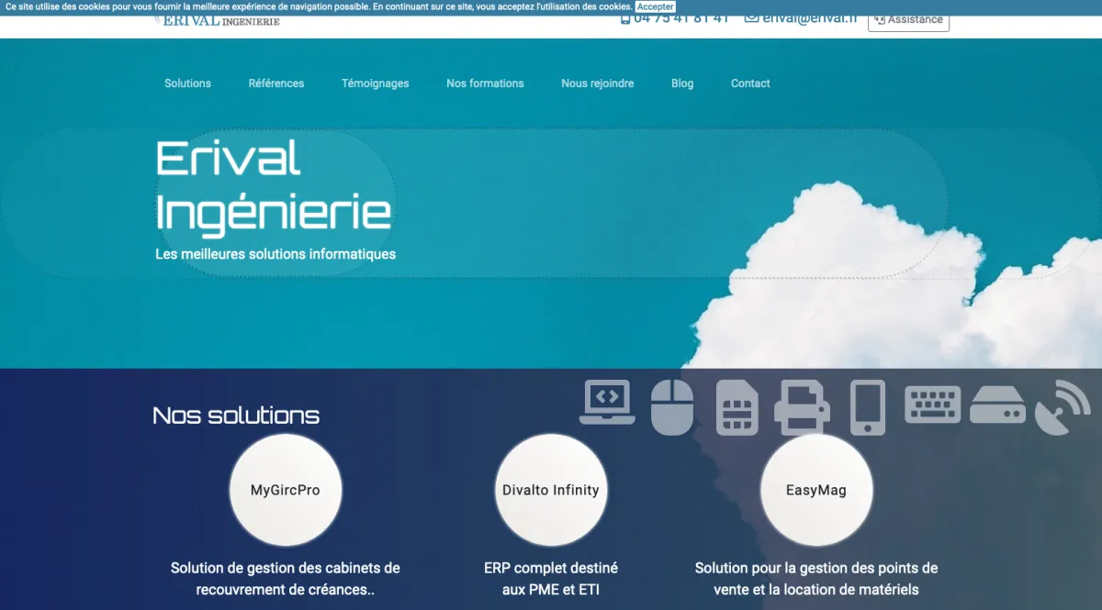This screenshot has width=1102, height=610.
Task: Accept cookies with the Accepter button
Action: (x=656, y=6)
